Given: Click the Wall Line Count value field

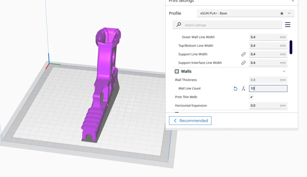Looking at the screenshot, I should pyautogui.click(x=268, y=89).
